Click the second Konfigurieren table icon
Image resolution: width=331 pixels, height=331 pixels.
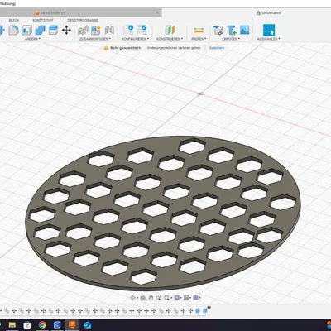[142, 30]
